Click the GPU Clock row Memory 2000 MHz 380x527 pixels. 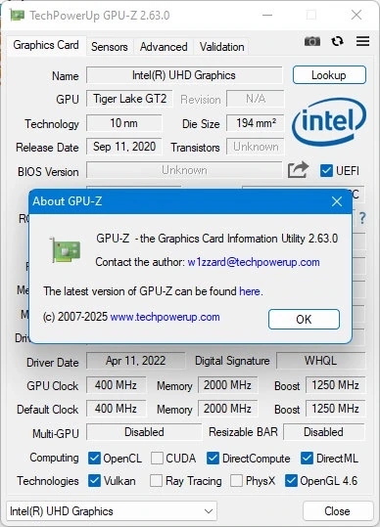[x=227, y=385]
